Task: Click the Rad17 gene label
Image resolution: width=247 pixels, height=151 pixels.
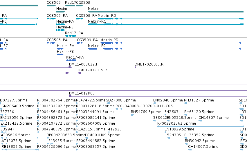Action: tap(71, 3)
